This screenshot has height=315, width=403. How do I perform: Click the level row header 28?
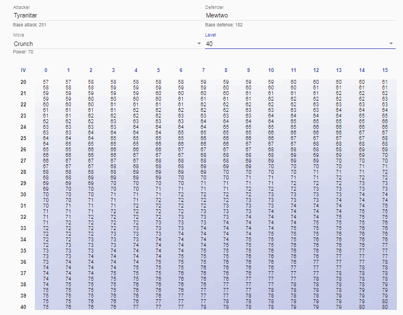tap(24, 172)
